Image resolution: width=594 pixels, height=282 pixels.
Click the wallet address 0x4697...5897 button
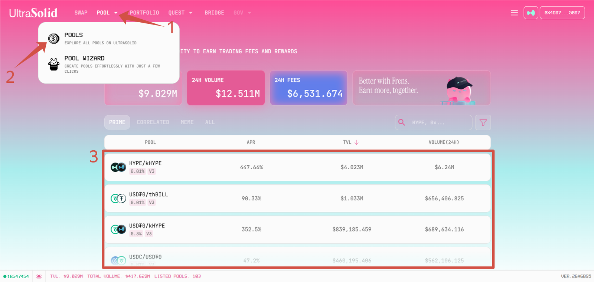pos(562,13)
